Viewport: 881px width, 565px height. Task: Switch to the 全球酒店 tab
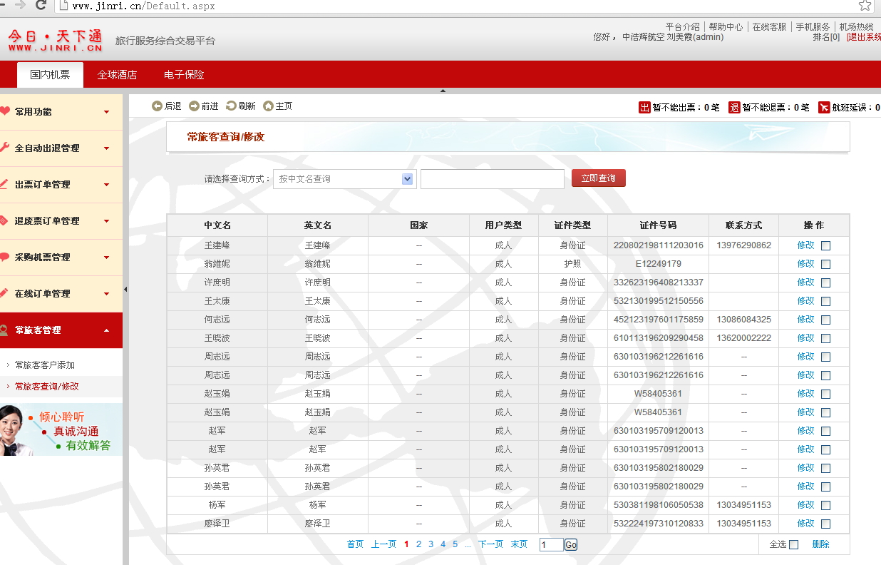[x=117, y=75]
